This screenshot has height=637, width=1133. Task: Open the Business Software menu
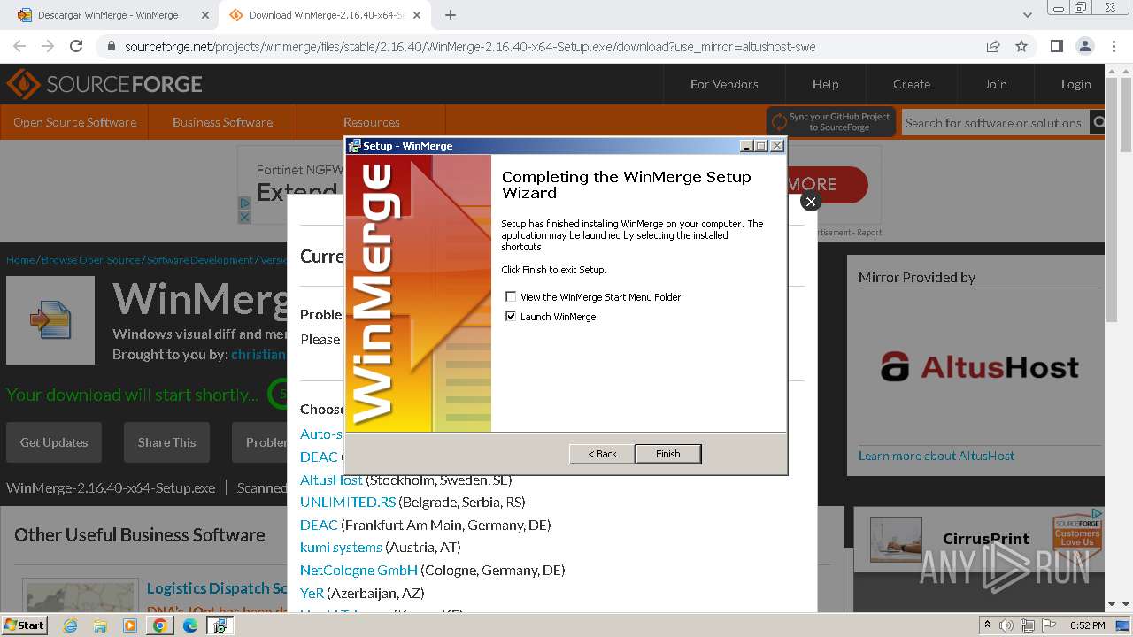(x=222, y=122)
